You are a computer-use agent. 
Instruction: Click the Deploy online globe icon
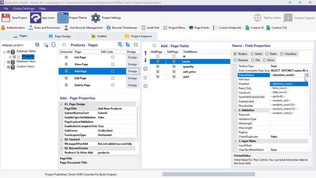258,18
